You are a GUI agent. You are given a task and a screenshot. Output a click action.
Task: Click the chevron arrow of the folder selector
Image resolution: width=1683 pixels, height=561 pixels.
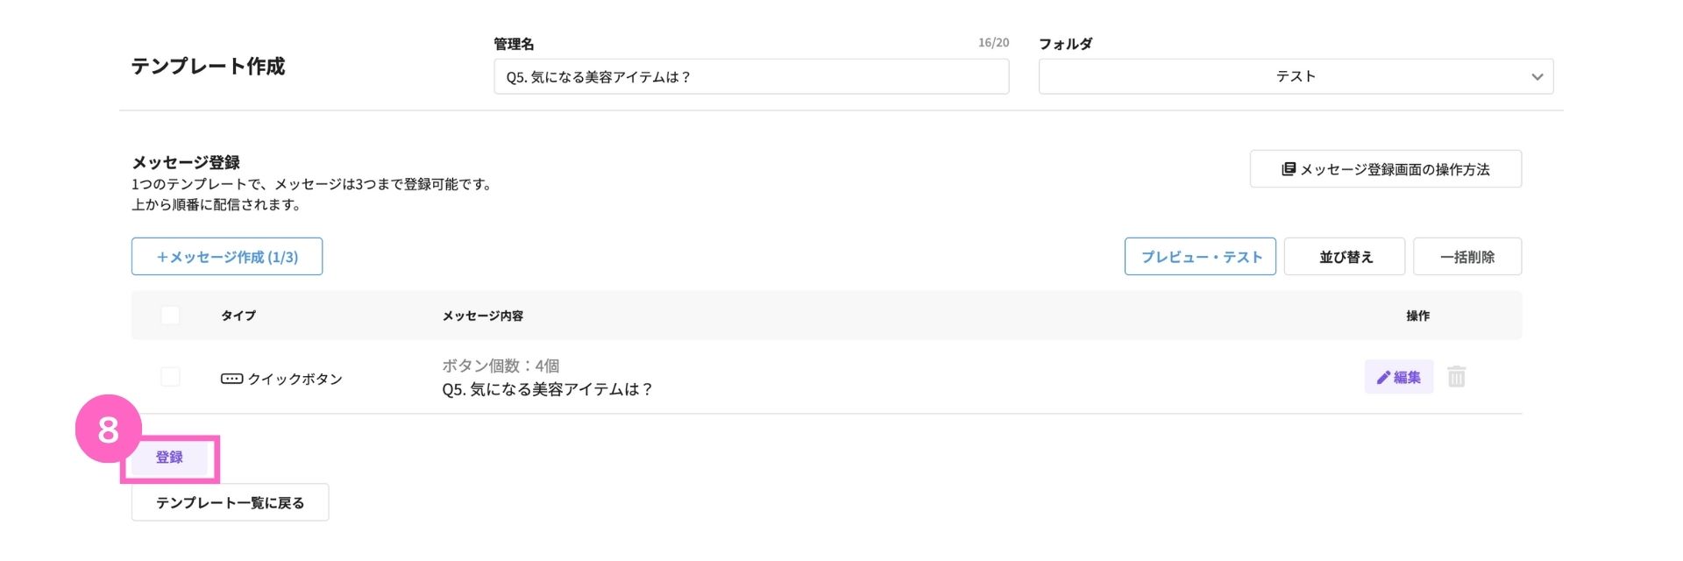pos(1537,77)
